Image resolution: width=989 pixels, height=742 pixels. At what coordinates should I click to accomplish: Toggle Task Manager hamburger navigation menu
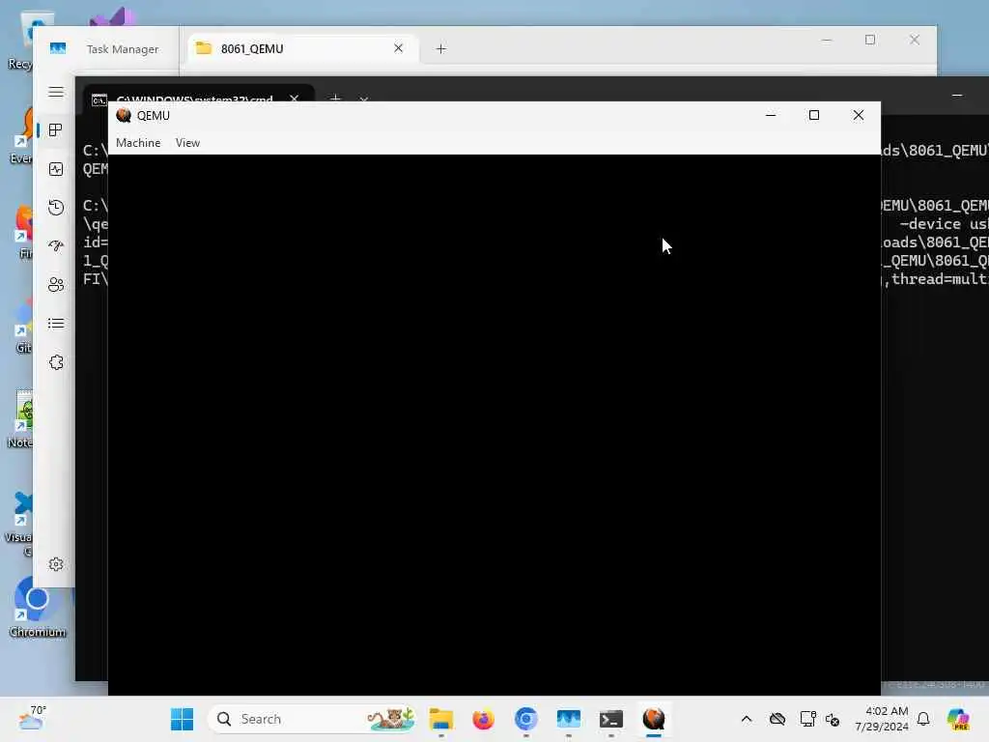[x=55, y=92]
